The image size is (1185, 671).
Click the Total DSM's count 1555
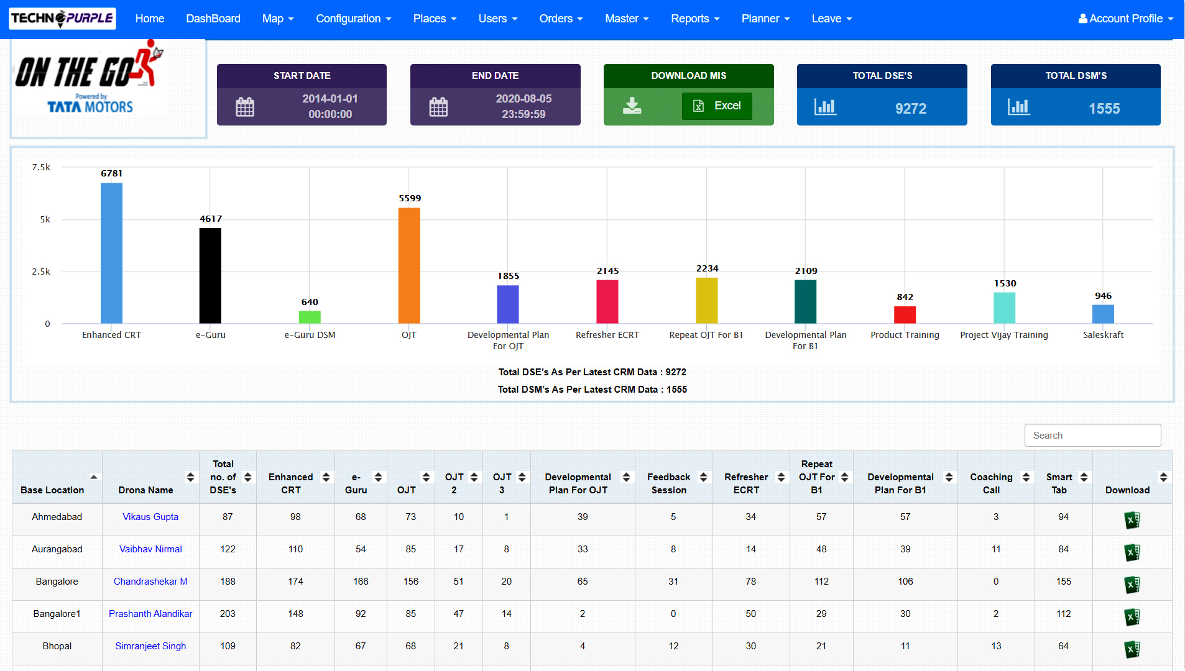click(x=1104, y=109)
